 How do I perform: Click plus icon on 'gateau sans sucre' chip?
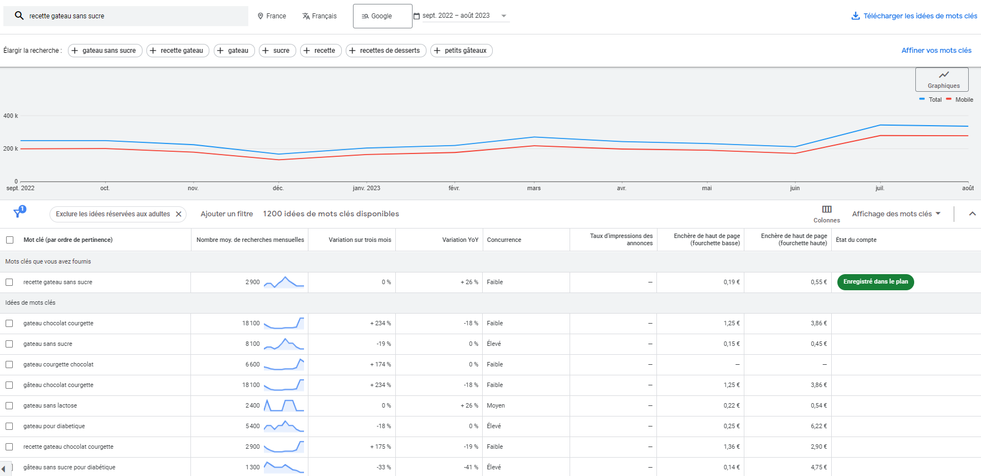tap(75, 51)
